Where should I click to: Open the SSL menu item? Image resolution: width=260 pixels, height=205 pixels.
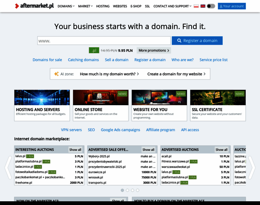point(147,6)
